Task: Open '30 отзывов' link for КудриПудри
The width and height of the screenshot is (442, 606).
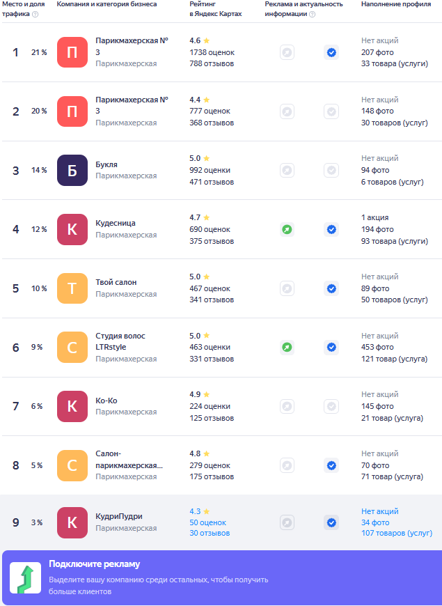Action: coord(210,534)
